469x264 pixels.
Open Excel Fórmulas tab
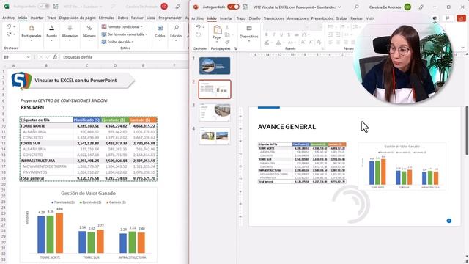click(106, 18)
